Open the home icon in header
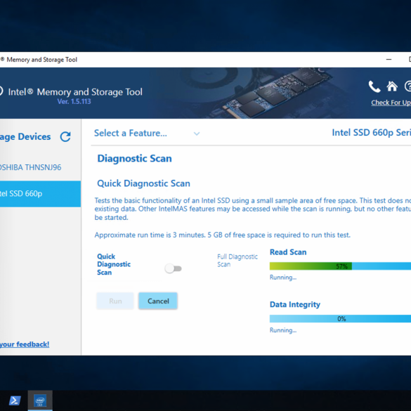The height and width of the screenshot is (411, 411). (392, 86)
